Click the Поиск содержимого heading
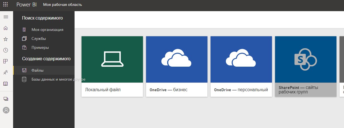Screen dimensions: 344x128 click(42, 18)
